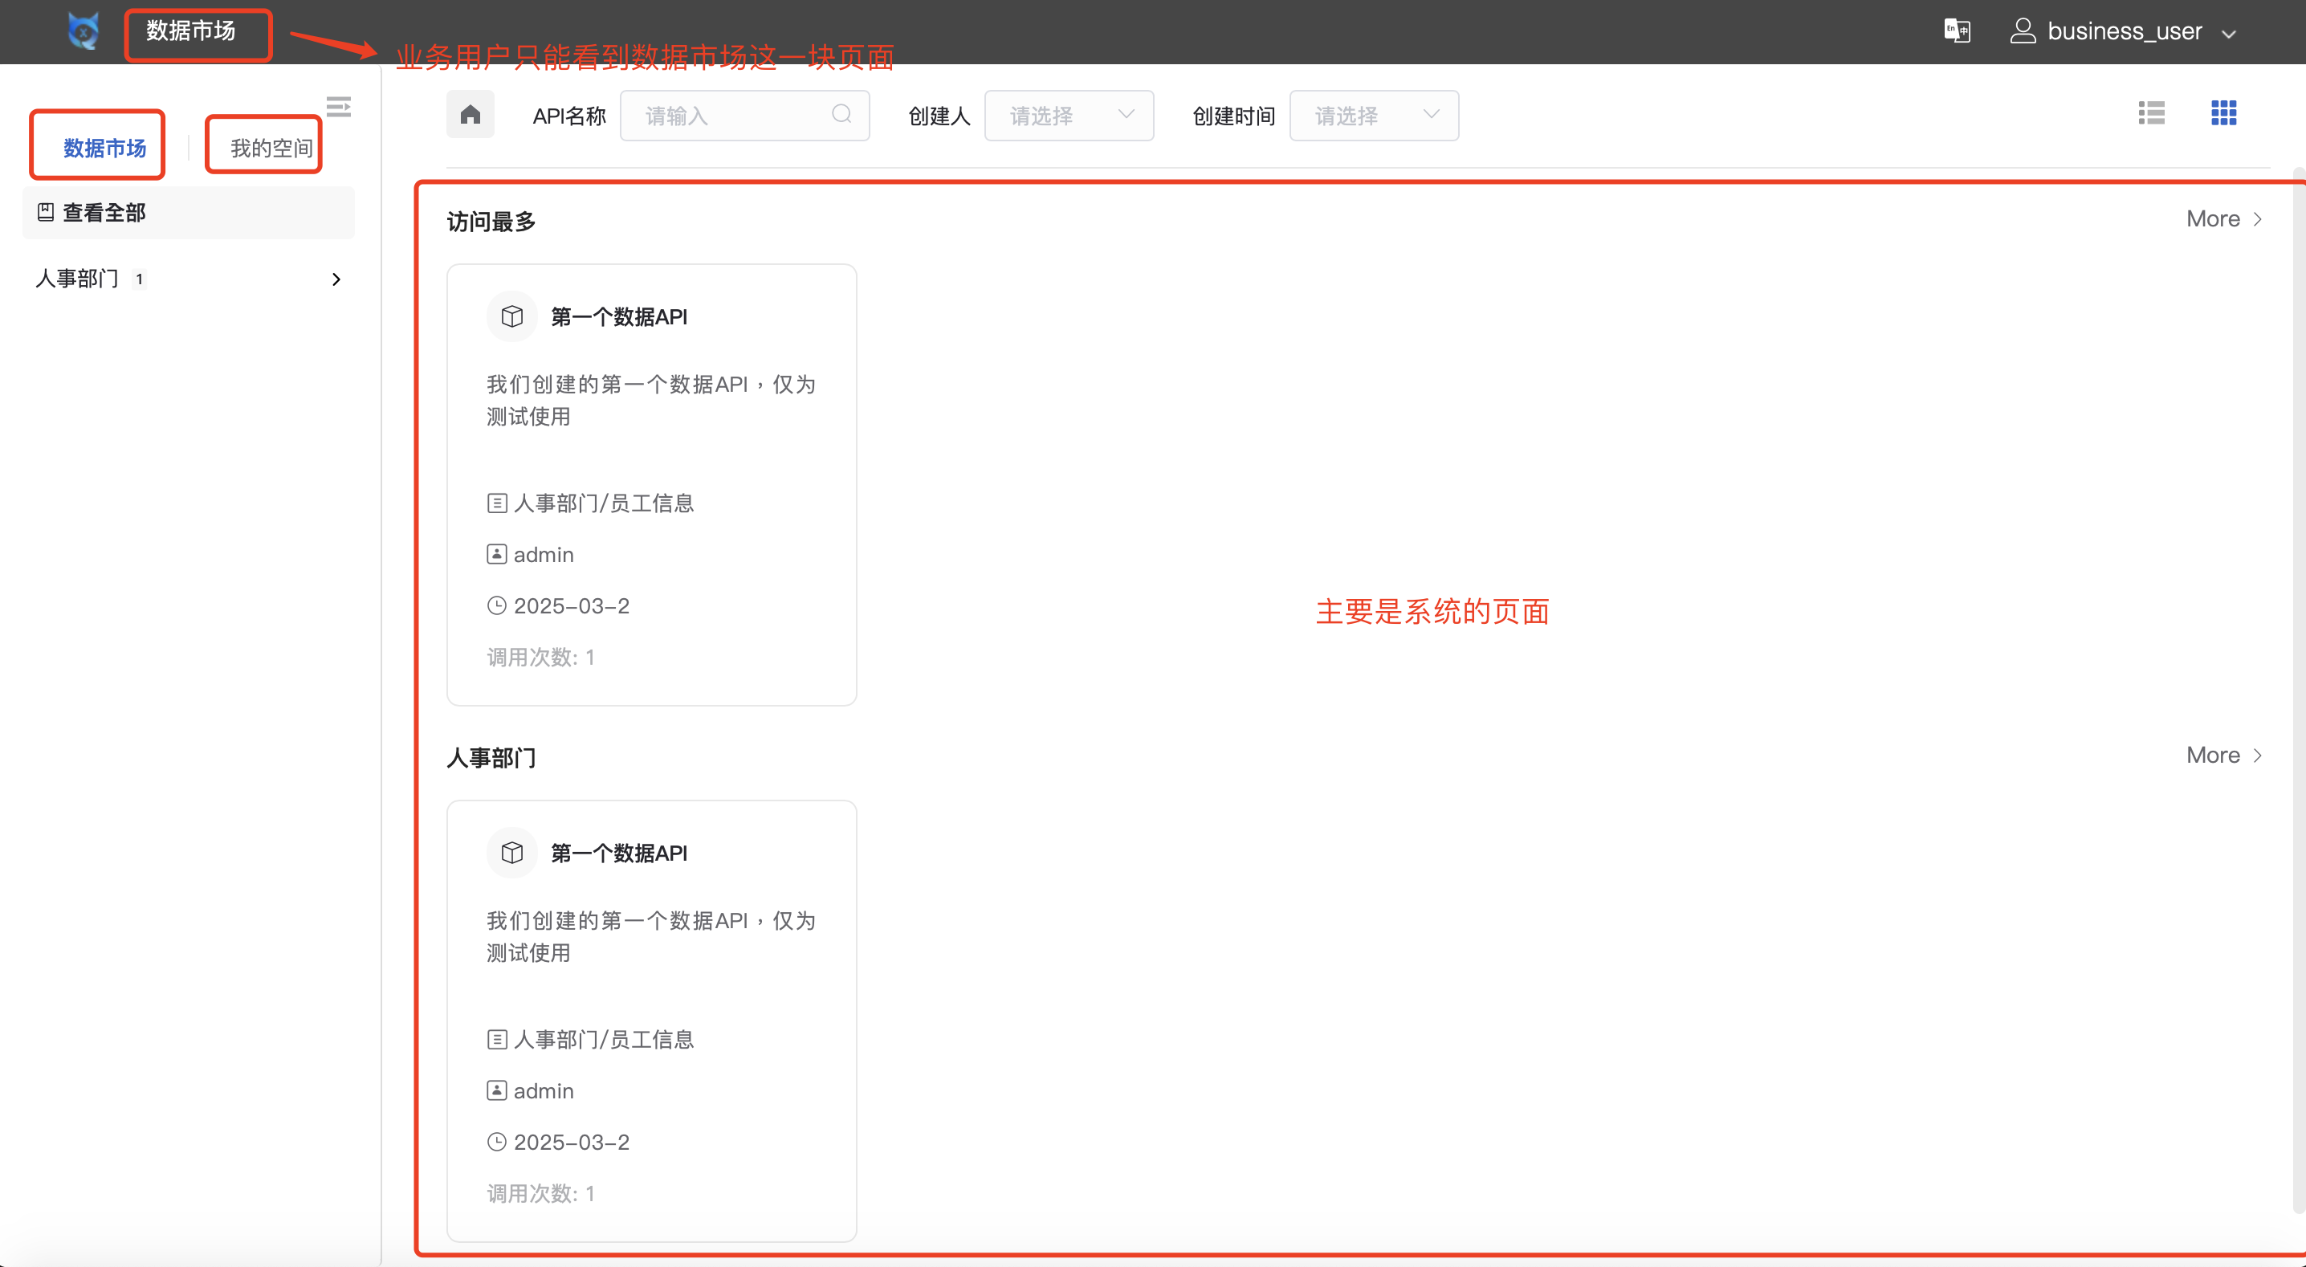Image resolution: width=2306 pixels, height=1267 pixels.
Task: Click the search magnifier icon
Action: click(841, 115)
